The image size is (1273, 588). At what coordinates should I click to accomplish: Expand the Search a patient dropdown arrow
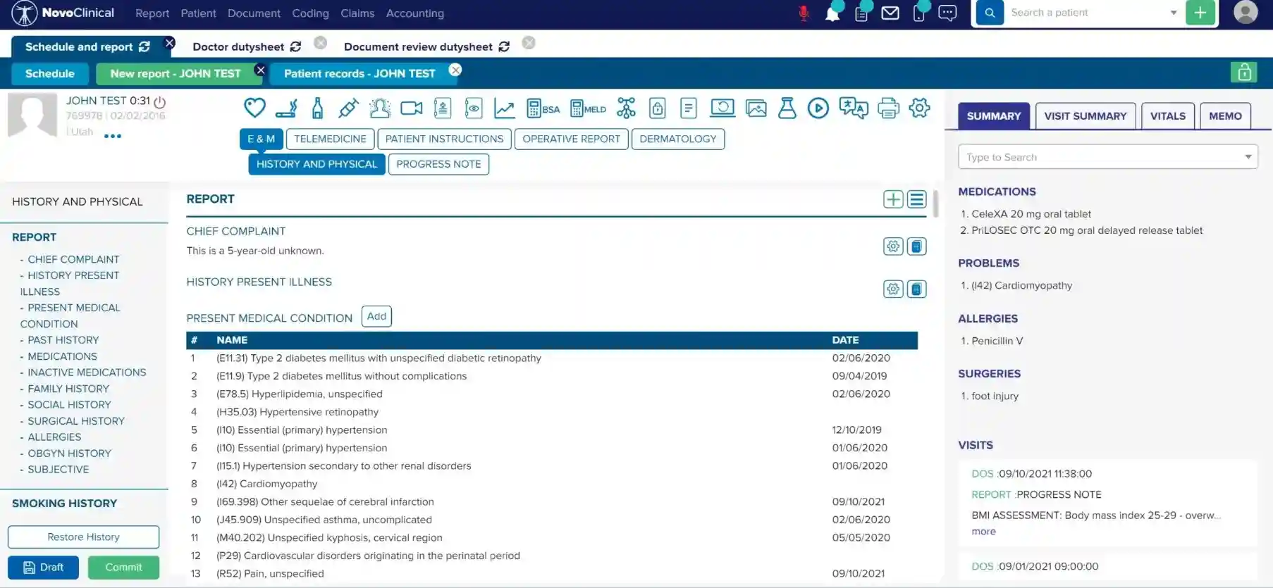[x=1174, y=13]
